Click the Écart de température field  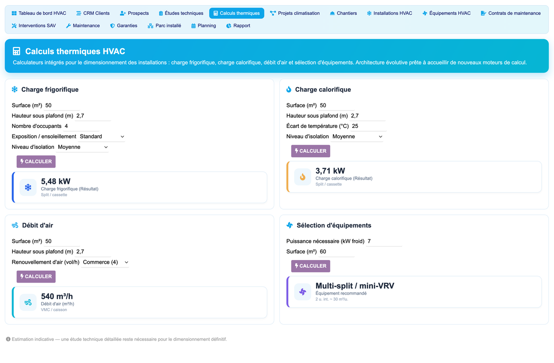coord(368,126)
